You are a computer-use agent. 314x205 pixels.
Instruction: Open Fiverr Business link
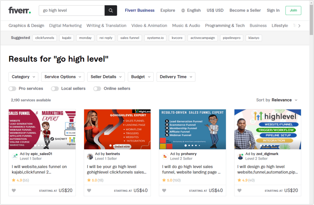tap(140, 10)
